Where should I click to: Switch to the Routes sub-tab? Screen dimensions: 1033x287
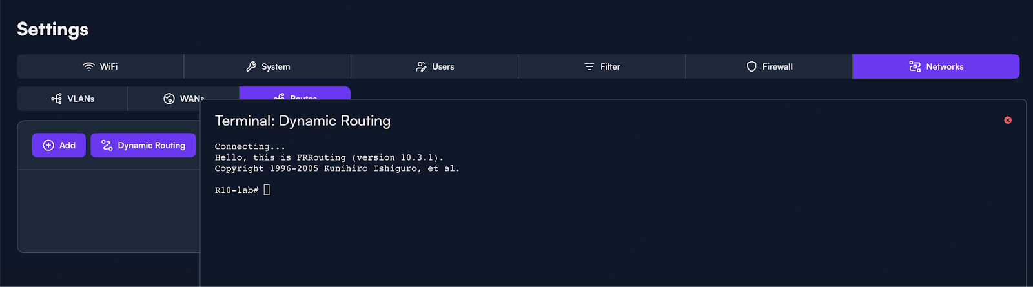295,94
